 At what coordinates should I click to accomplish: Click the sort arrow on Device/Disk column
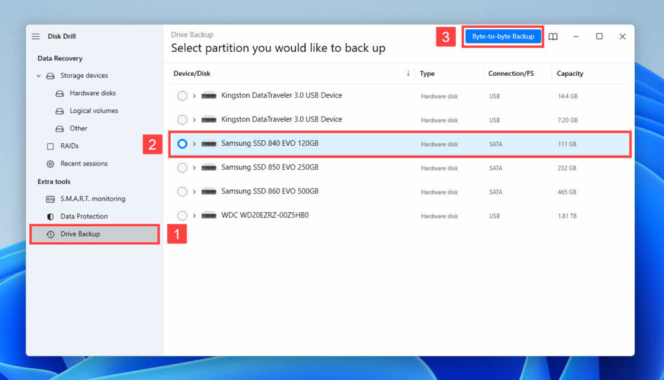tap(408, 73)
